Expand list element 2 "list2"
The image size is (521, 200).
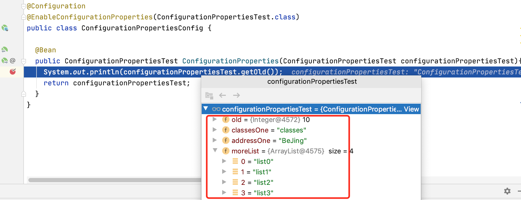click(224, 182)
